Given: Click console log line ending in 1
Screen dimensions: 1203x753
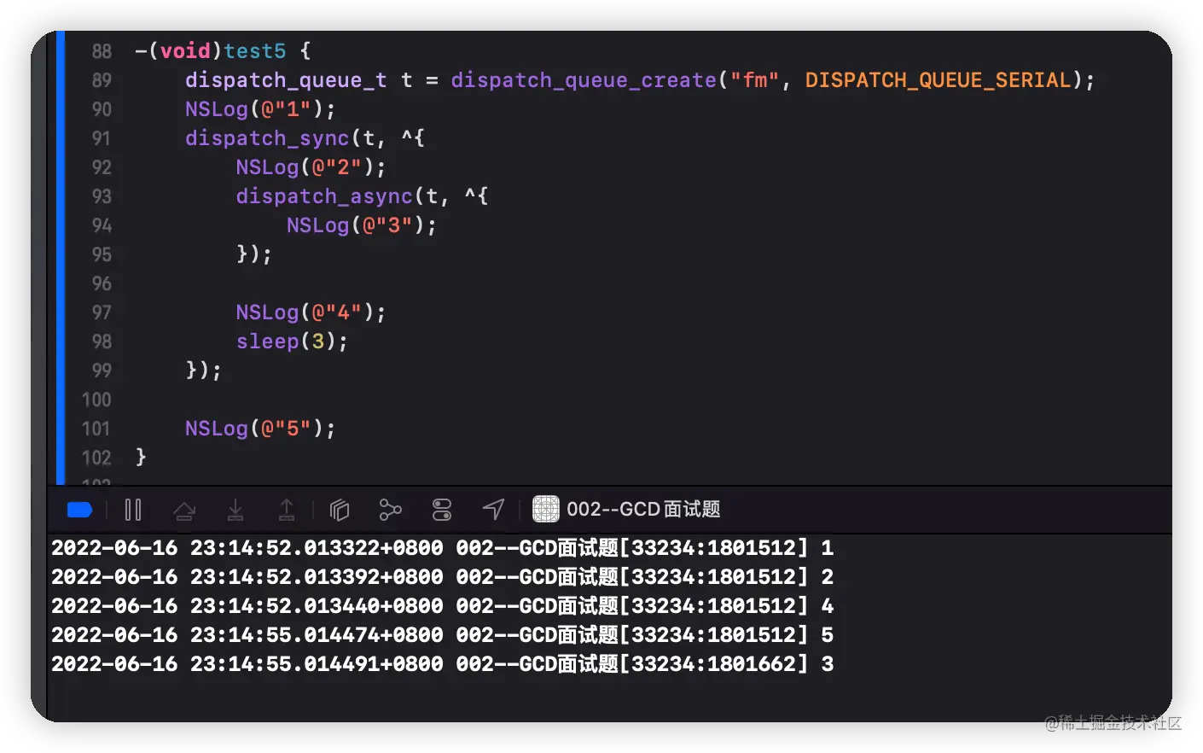Looking at the screenshot, I should (442, 548).
